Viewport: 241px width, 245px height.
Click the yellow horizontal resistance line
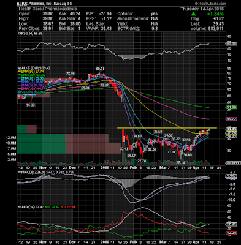coord(167,128)
